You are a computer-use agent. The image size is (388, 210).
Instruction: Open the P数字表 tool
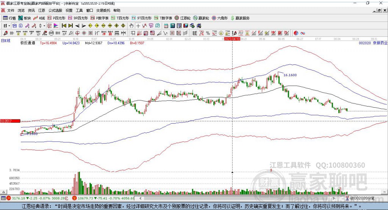(100, 18)
